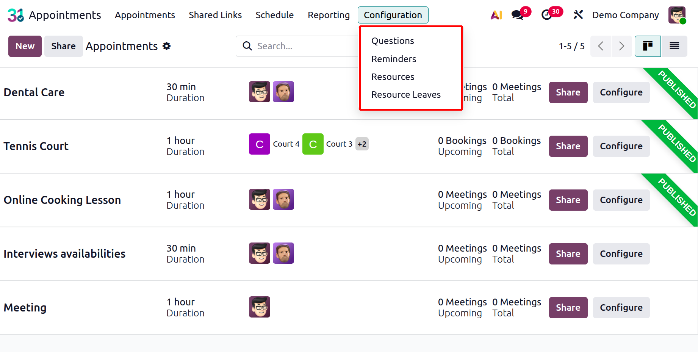Click inside the Search field
Screen dimensions: 698x352
tap(299, 46)
